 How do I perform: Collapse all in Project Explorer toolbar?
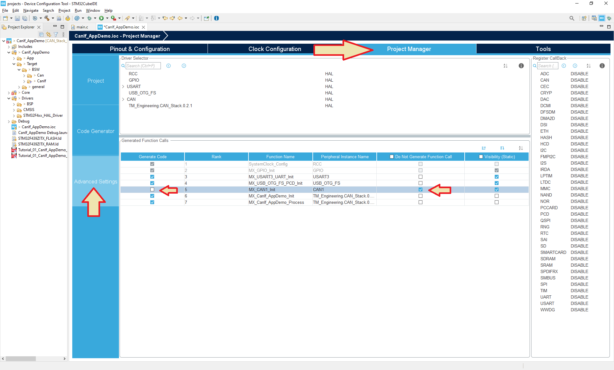click(x=42, y=34)
